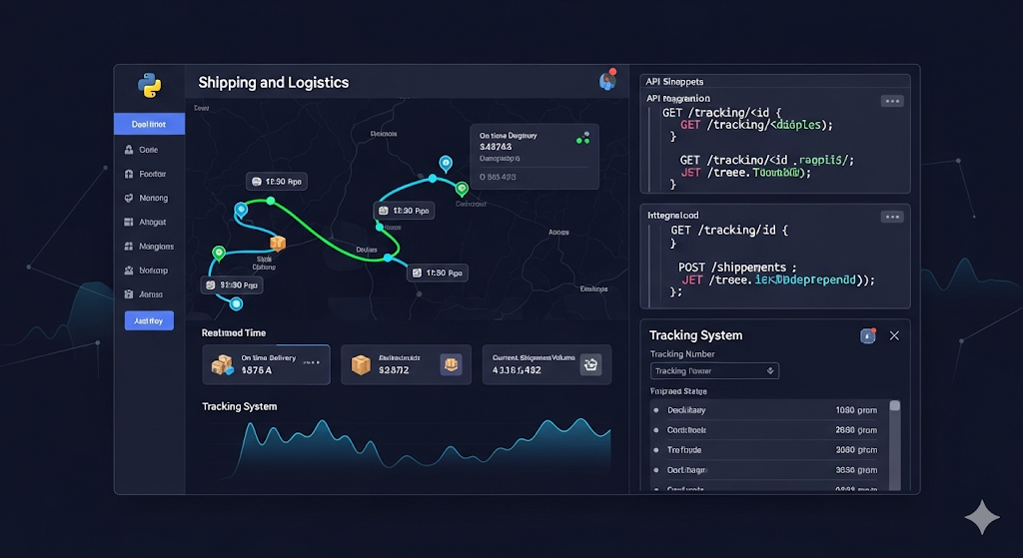Click the Deulas label on the map

click(x=366, y=250)
